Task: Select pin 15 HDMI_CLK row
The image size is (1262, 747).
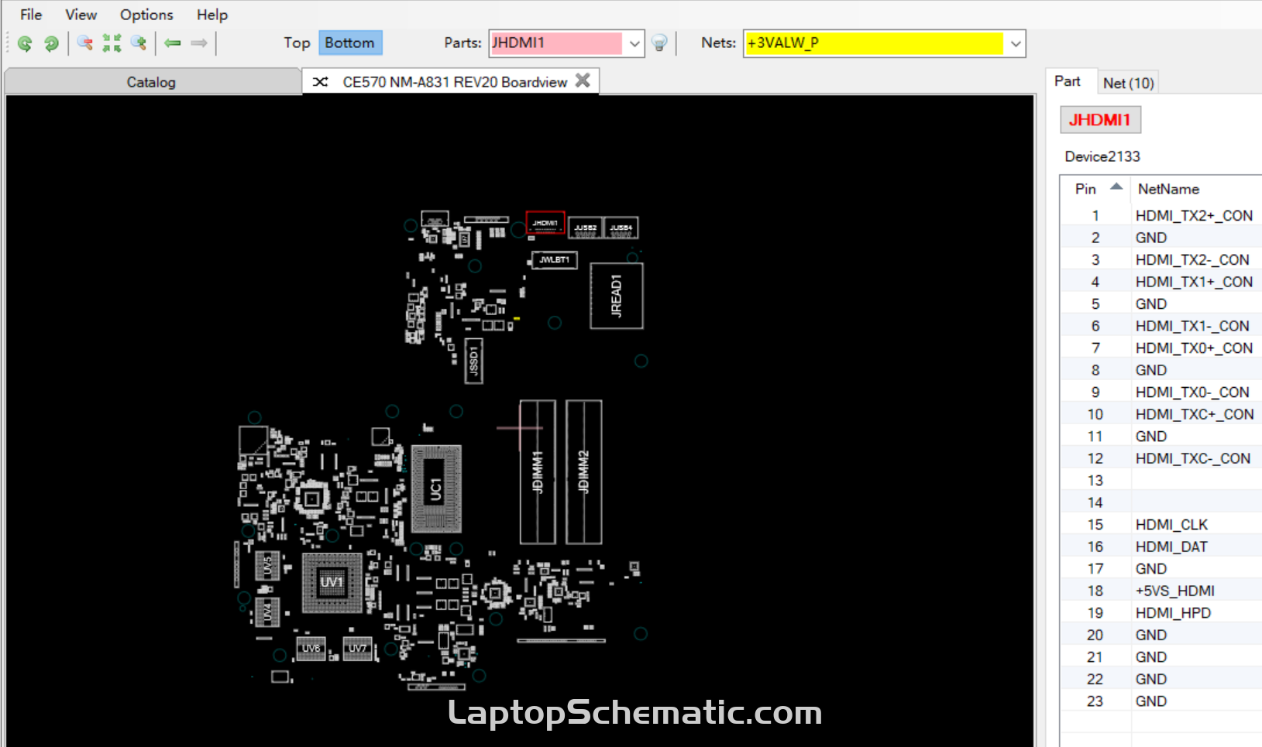Action: pyautogui.click(x=1161, y=524)
